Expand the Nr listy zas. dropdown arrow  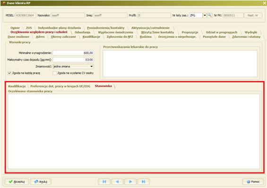tap(205, 15)
